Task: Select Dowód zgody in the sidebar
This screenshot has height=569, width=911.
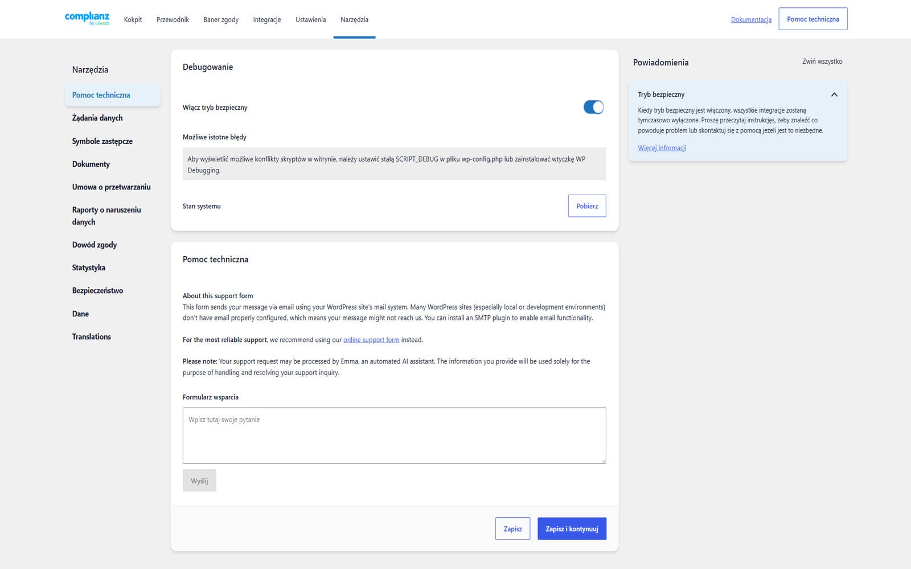Action: (x=94, y=245)
